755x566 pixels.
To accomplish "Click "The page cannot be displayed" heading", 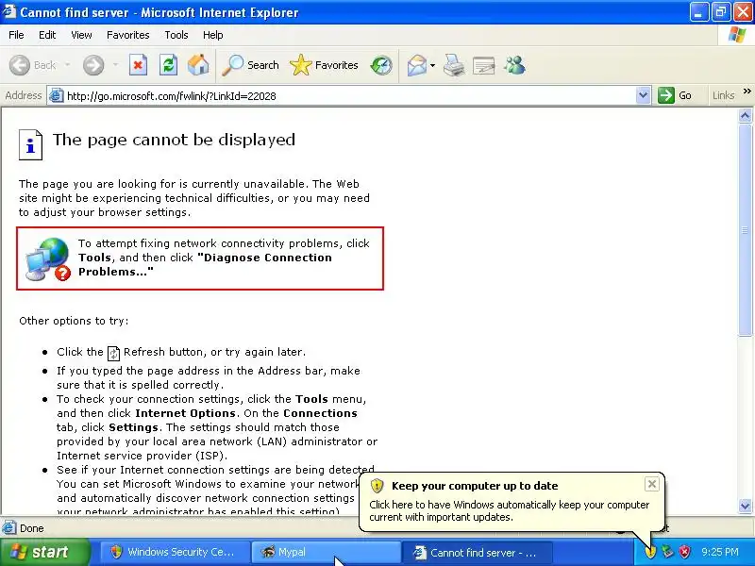I will (x=174, y=140).
